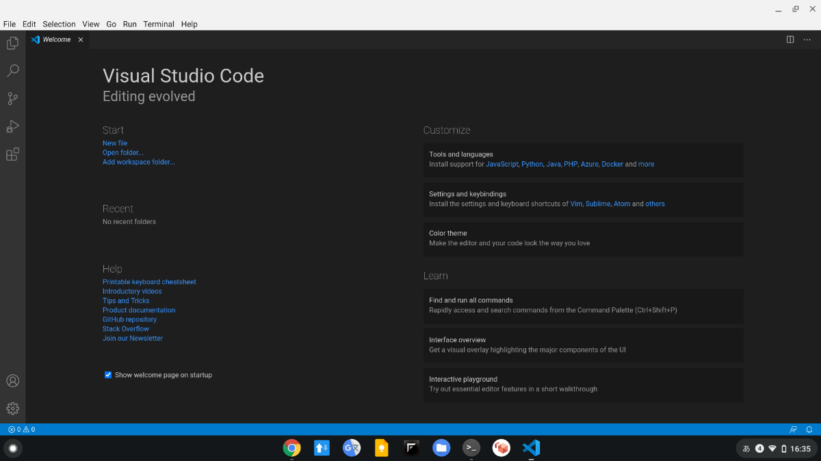This screenshot has width=821, height=461.
Task: Split the editor to the right
Action: tap(790, 40)
